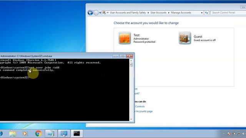246x138 pixels.
Task: Open Action Center flag in system tray
Action: coord(229,134)
